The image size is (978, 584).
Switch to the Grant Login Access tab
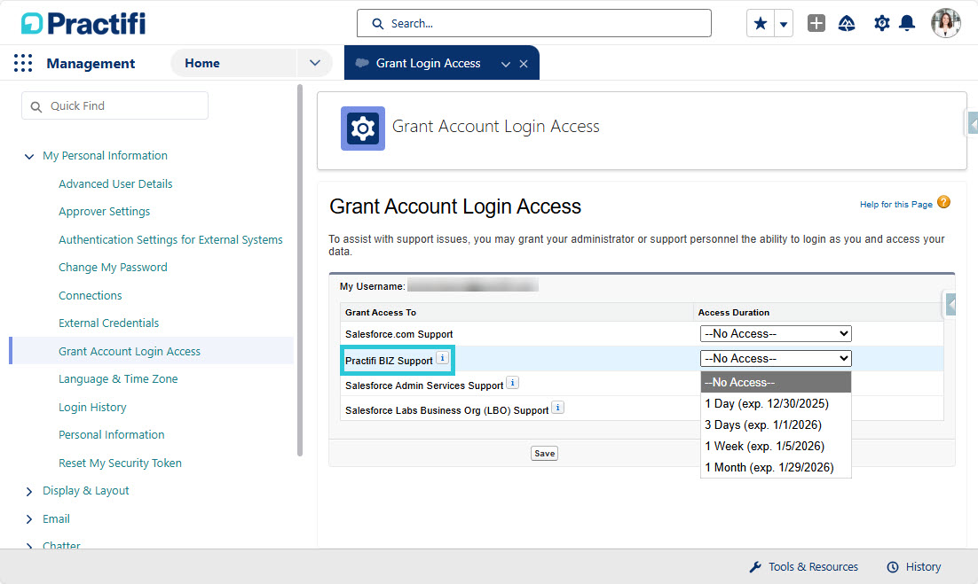coord(428,63)
